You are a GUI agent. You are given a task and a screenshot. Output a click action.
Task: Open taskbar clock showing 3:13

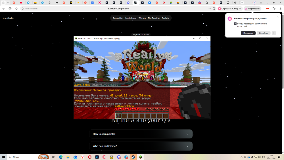[271, 157]
